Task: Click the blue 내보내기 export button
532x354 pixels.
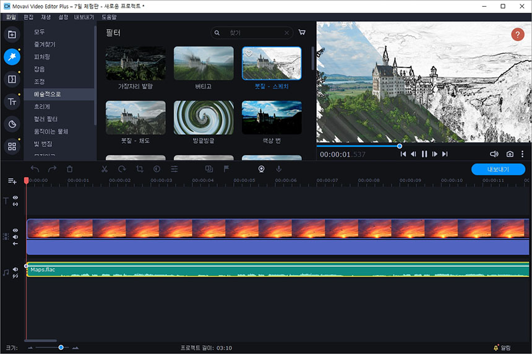Action: [x=498, y=170]
